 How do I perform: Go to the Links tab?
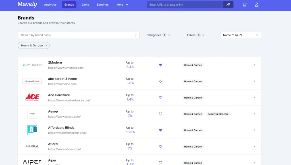85,5
